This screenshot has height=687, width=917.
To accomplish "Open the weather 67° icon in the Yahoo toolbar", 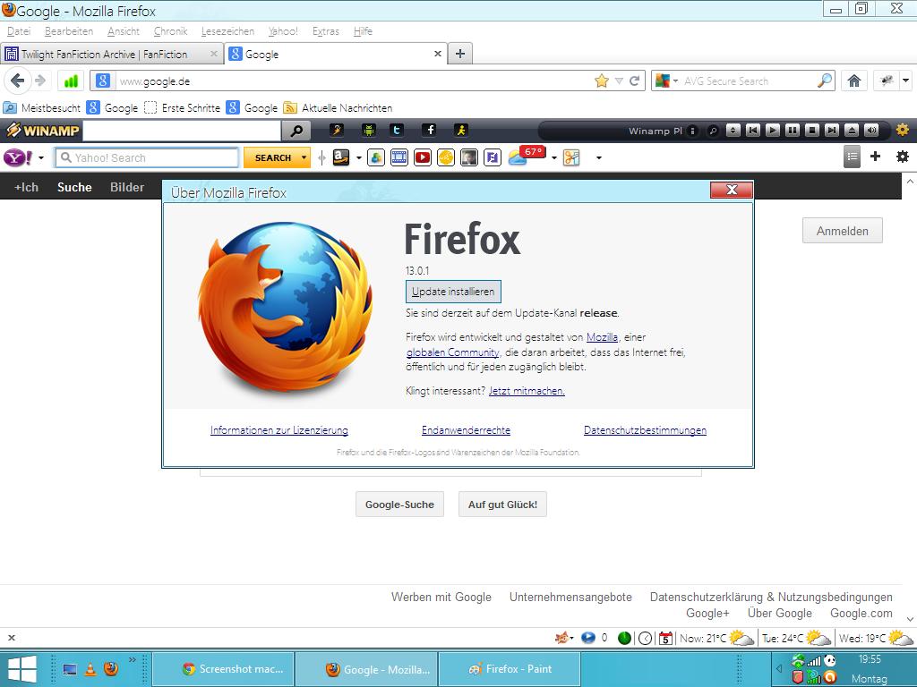I will pos(527,156).
